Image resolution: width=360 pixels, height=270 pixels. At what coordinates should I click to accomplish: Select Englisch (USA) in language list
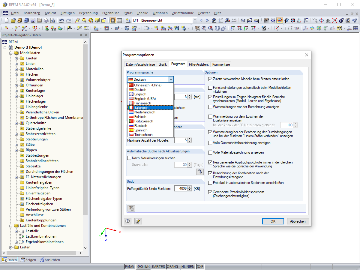coord(150,99)
